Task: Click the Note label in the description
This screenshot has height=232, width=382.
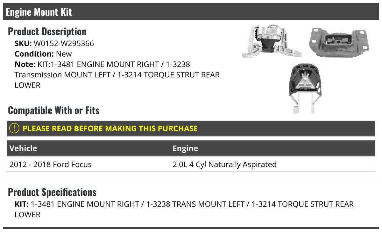Action: pyautogui.click(x=25, y=64)
